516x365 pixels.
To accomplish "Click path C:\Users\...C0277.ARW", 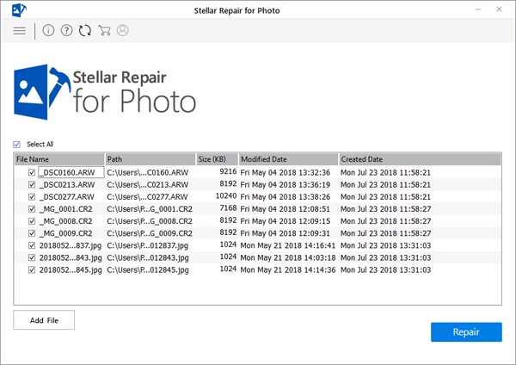I will (x=147, y=196).
